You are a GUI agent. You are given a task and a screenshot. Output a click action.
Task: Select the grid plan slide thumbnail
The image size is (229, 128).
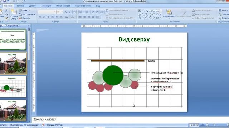pyautogui.click(x=13, y=87)
